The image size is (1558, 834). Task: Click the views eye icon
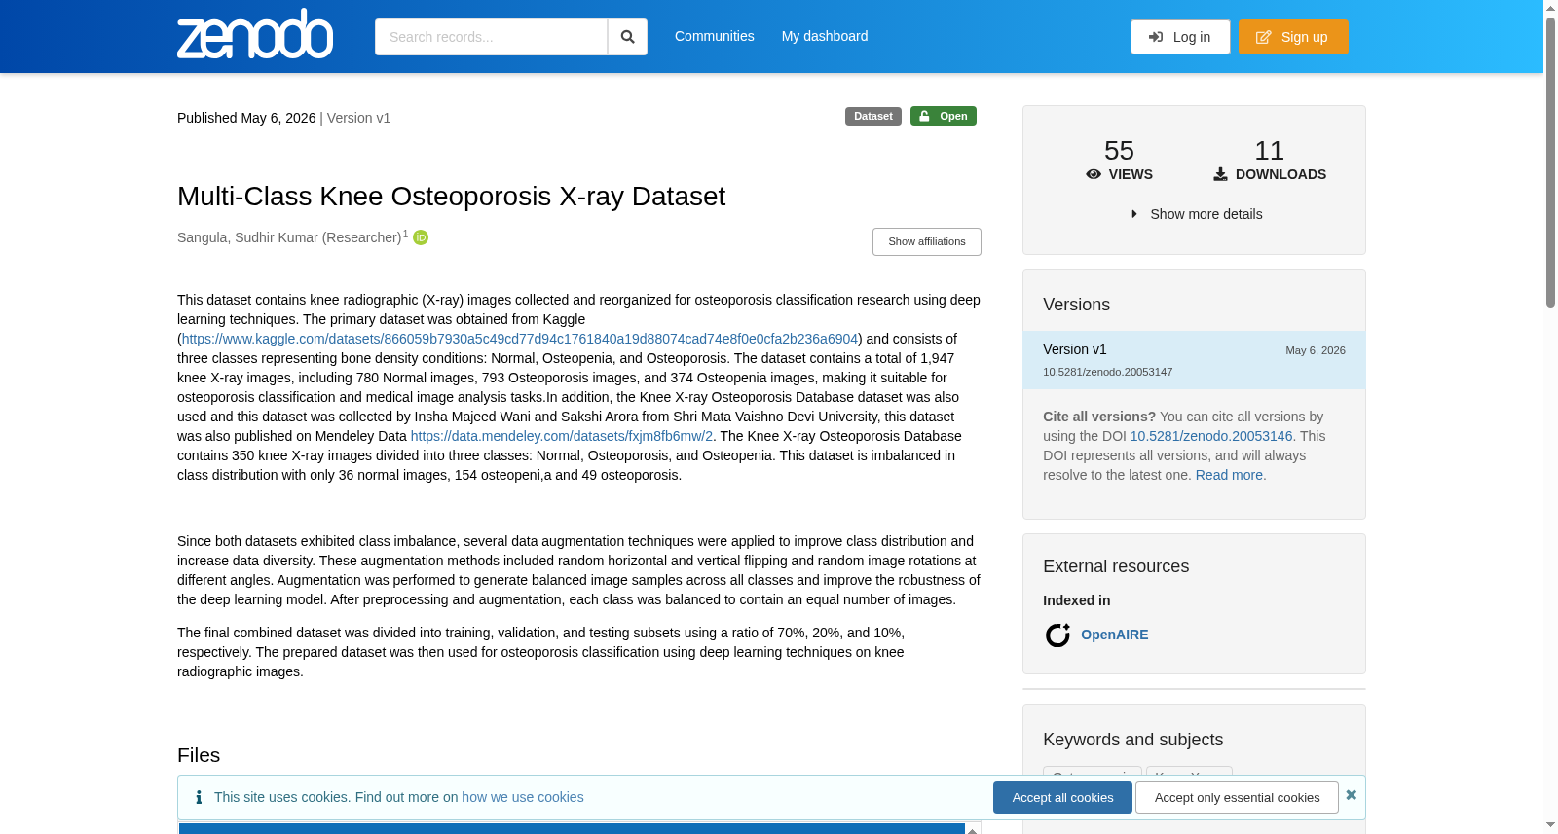[1094, 174]
